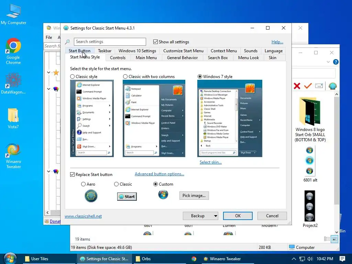Click the network tray icon
The image size is (352, 264).
coord(302,259)
